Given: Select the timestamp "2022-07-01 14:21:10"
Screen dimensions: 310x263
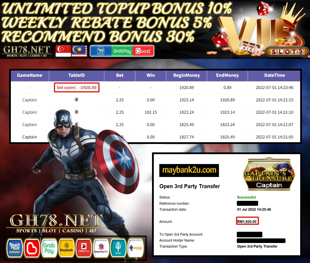Looking at the screenshot, I should click(274, 112).
